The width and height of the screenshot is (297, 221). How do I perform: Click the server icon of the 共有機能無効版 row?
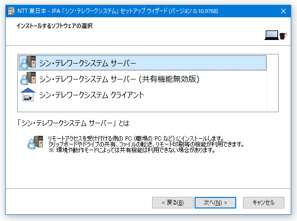[x=28, y=78]
